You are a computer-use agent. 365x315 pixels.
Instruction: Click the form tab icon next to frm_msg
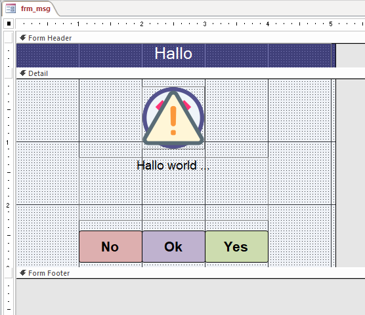[11, 9]
